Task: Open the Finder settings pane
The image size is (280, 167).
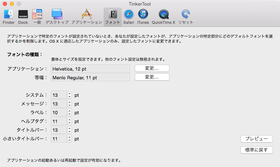Action: pyautogui.click(x=8, y=17)
